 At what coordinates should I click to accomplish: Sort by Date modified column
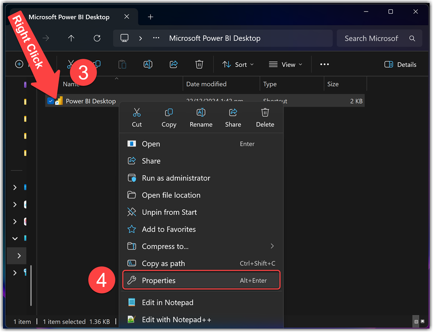tap(206, 84)
